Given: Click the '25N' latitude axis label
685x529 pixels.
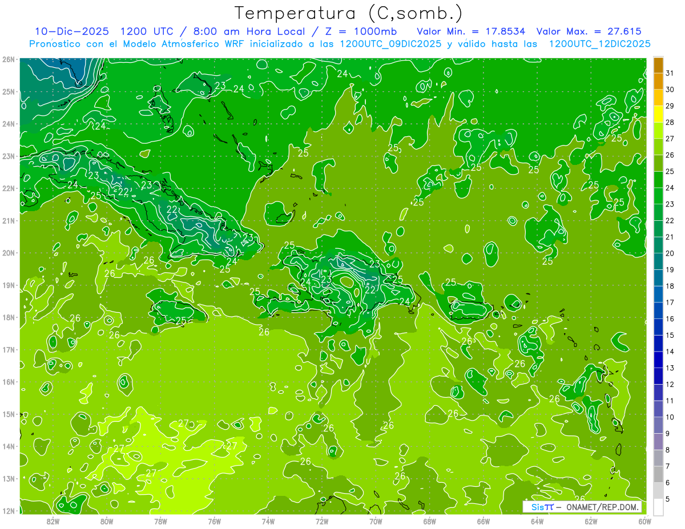Looking at the screenshot, I should click(9, 91).
